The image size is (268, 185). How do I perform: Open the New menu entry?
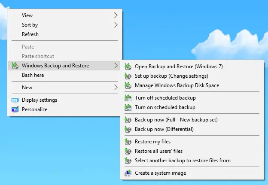[64, 88]
